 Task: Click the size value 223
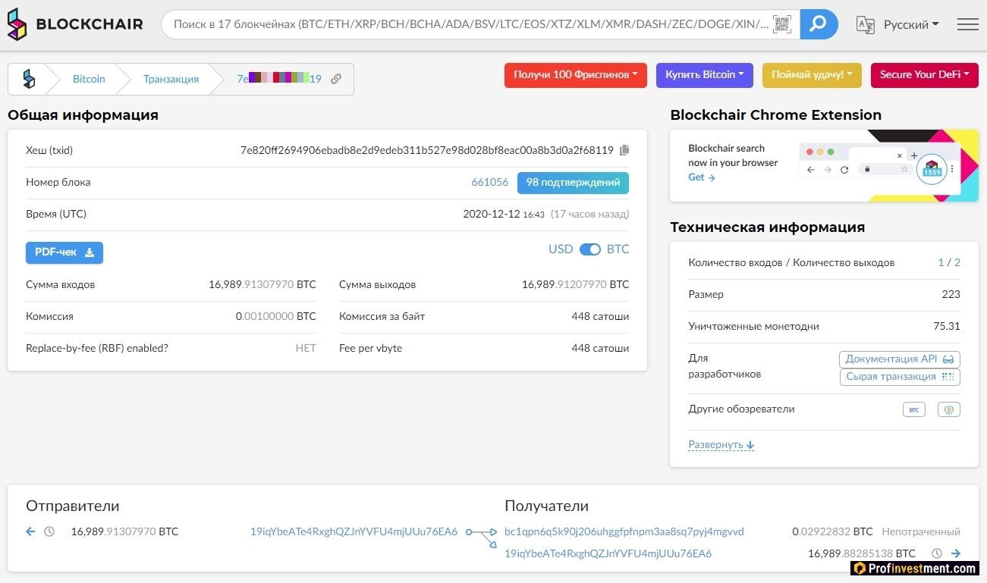pos(951,295)
